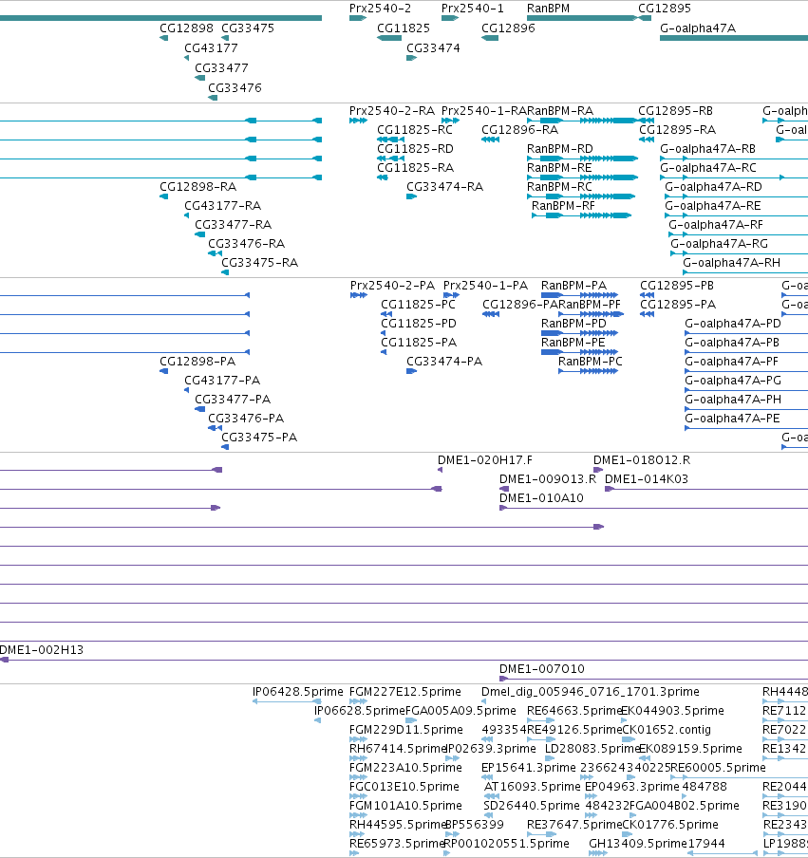
Task: Click transcript CG11825-RD
Action: (x=415, y=149)
